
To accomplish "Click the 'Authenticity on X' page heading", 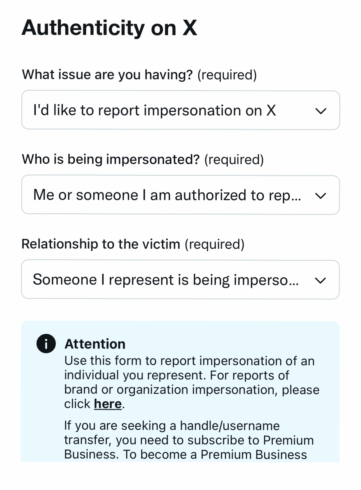I will click(x=109, y=28).
